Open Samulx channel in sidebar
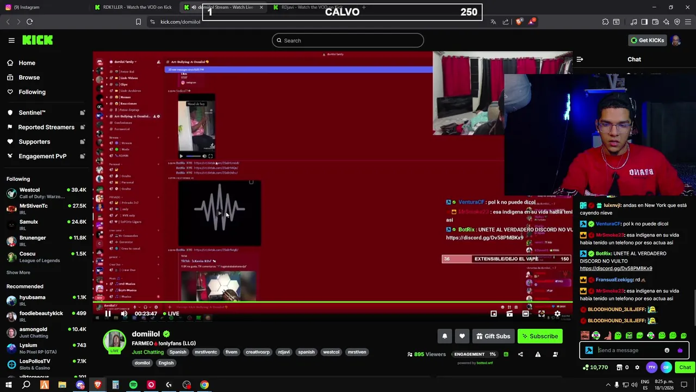 click(46, 225)
